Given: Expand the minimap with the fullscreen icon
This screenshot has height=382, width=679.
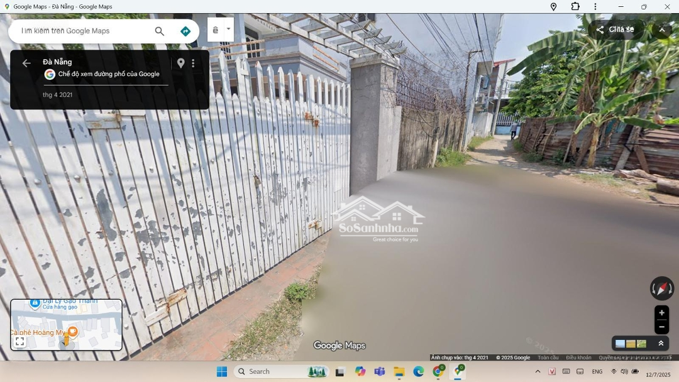Looking at the screenshot, I should [20, 341].
